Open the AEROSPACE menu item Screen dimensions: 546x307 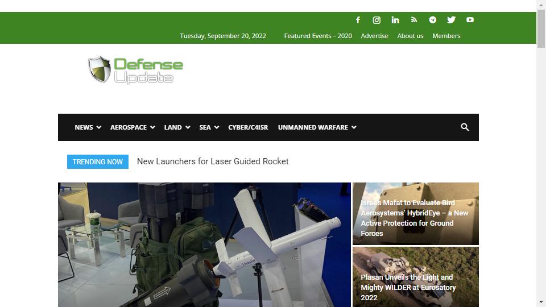click(x=129, y=127)
